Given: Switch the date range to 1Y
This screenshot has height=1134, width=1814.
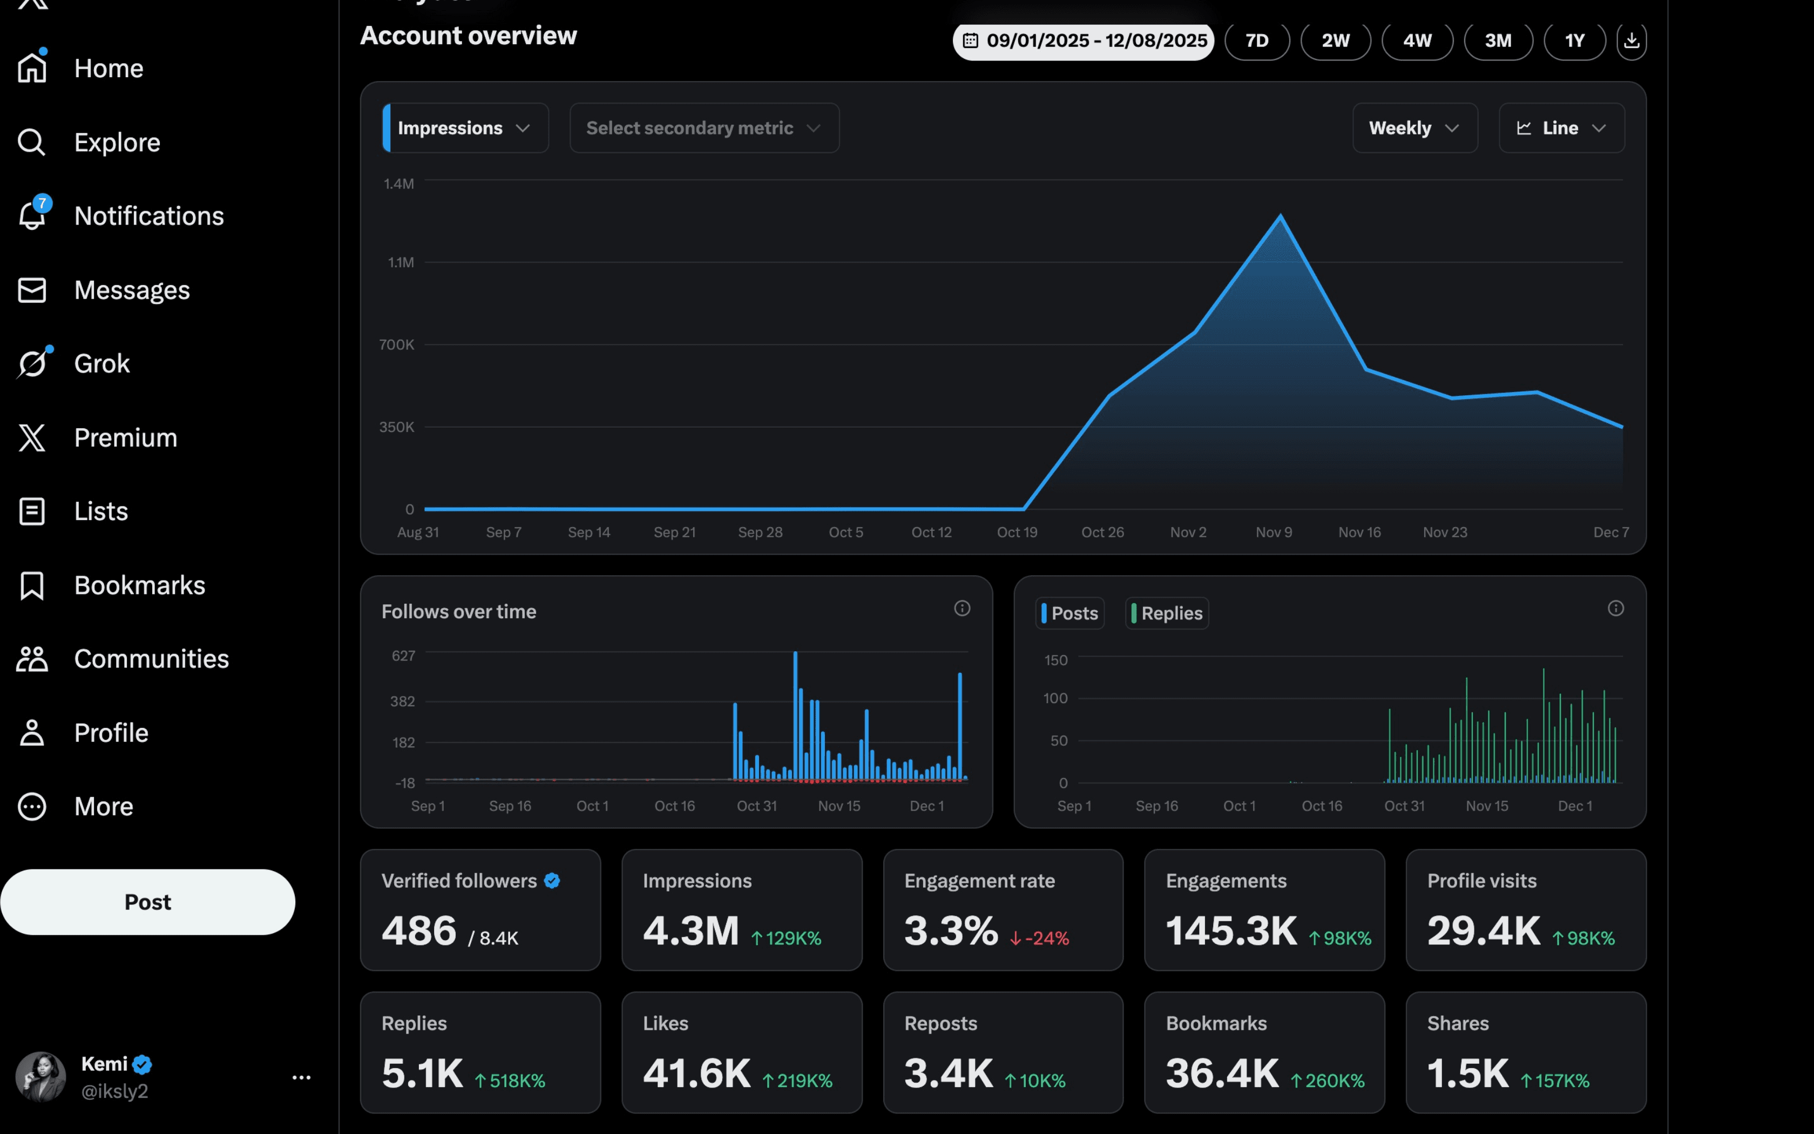Looking at the screenshot, I should point(1574,40).
